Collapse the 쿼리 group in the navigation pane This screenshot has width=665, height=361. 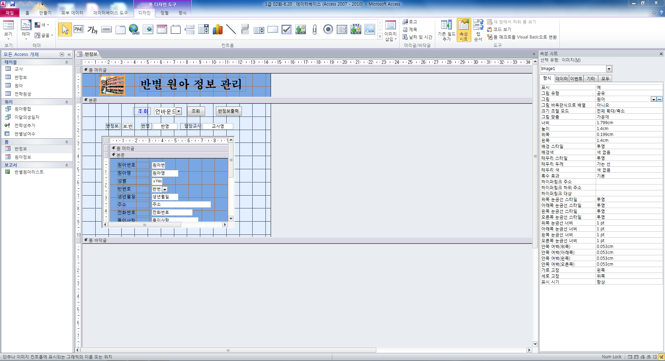pyautogui.click(x=67, y=102)
